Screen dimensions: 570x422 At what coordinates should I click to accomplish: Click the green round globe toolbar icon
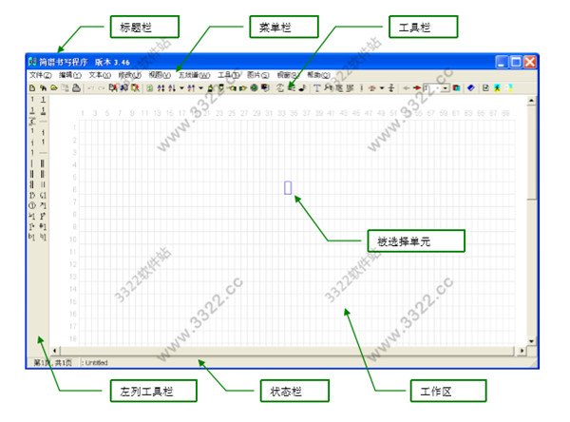pyautogui.click(x=254, y=87)
